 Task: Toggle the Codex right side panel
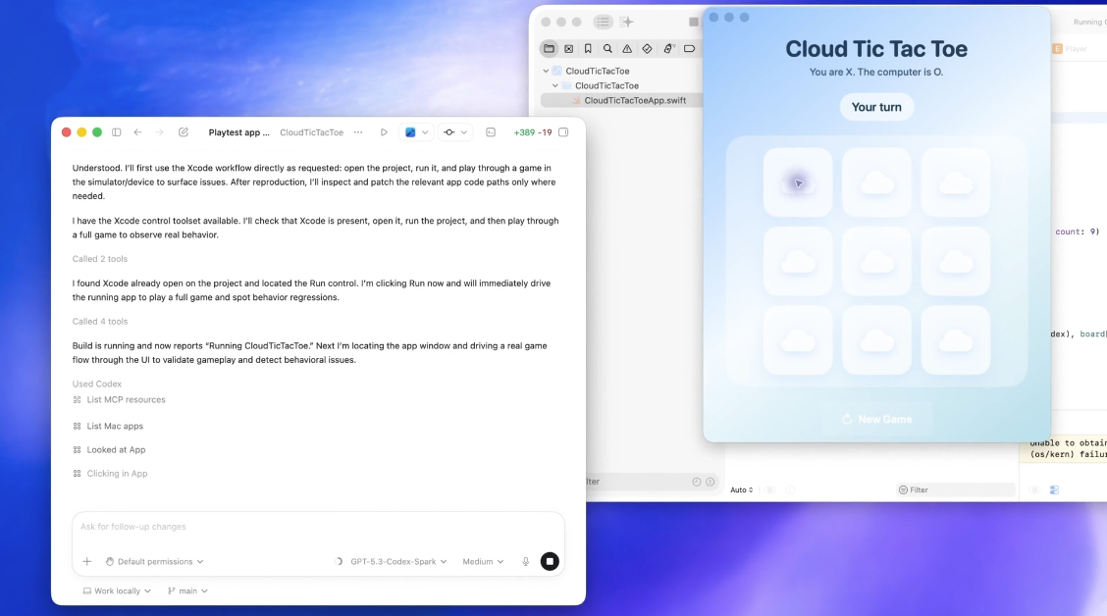coord(563,132)
